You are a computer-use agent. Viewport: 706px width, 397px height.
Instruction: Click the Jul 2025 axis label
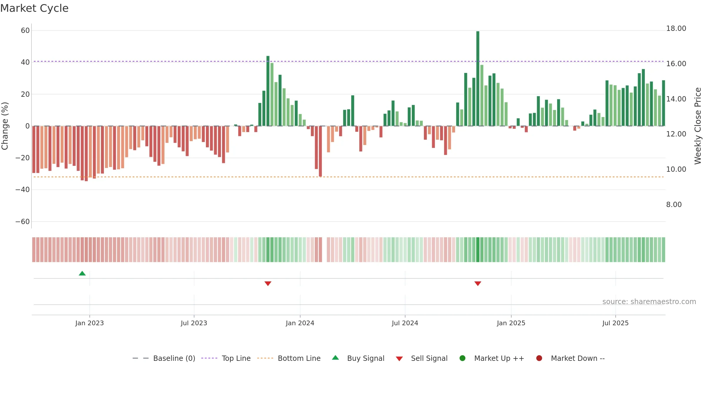[615, 323]
